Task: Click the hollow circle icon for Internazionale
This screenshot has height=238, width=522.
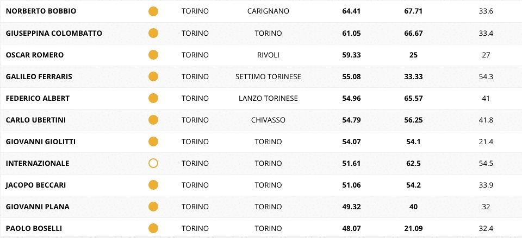Action: [153, 163]
